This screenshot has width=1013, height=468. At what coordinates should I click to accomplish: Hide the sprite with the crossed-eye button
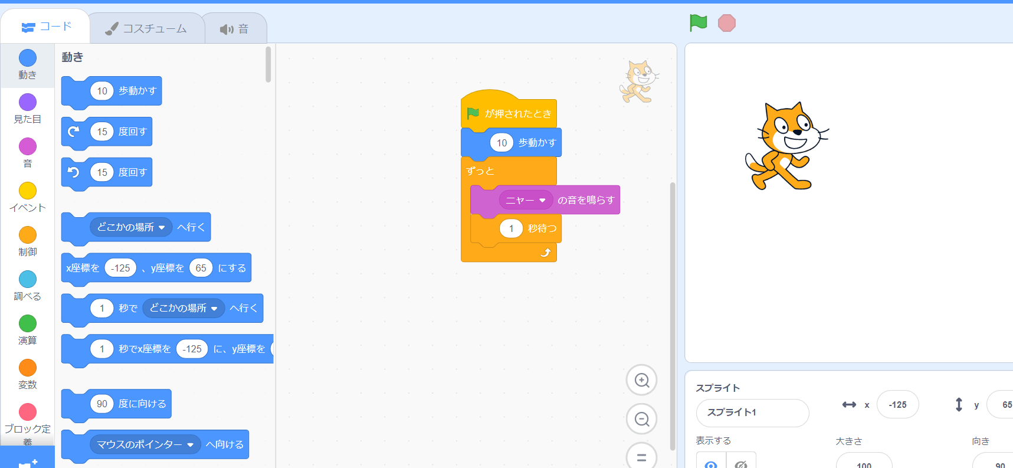(741, 464)
